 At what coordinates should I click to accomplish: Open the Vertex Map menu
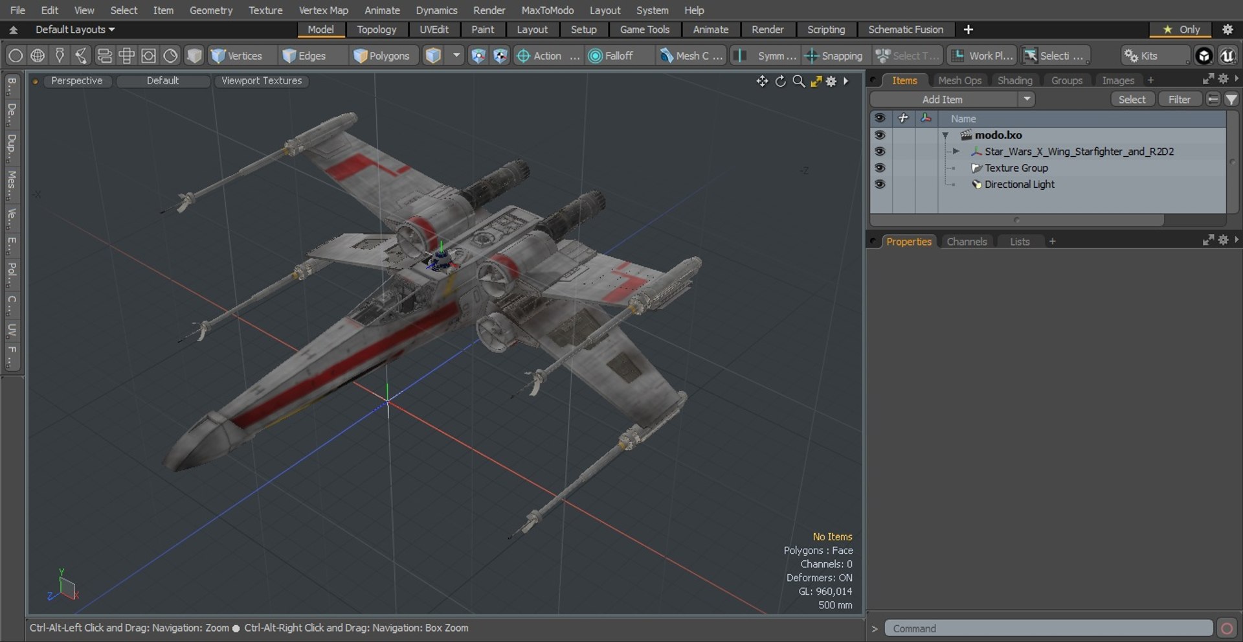pyautogui.click(x=323, y=10)
